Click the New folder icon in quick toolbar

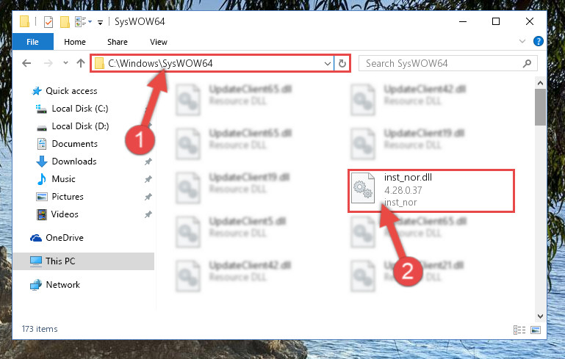tap(65, 22)
